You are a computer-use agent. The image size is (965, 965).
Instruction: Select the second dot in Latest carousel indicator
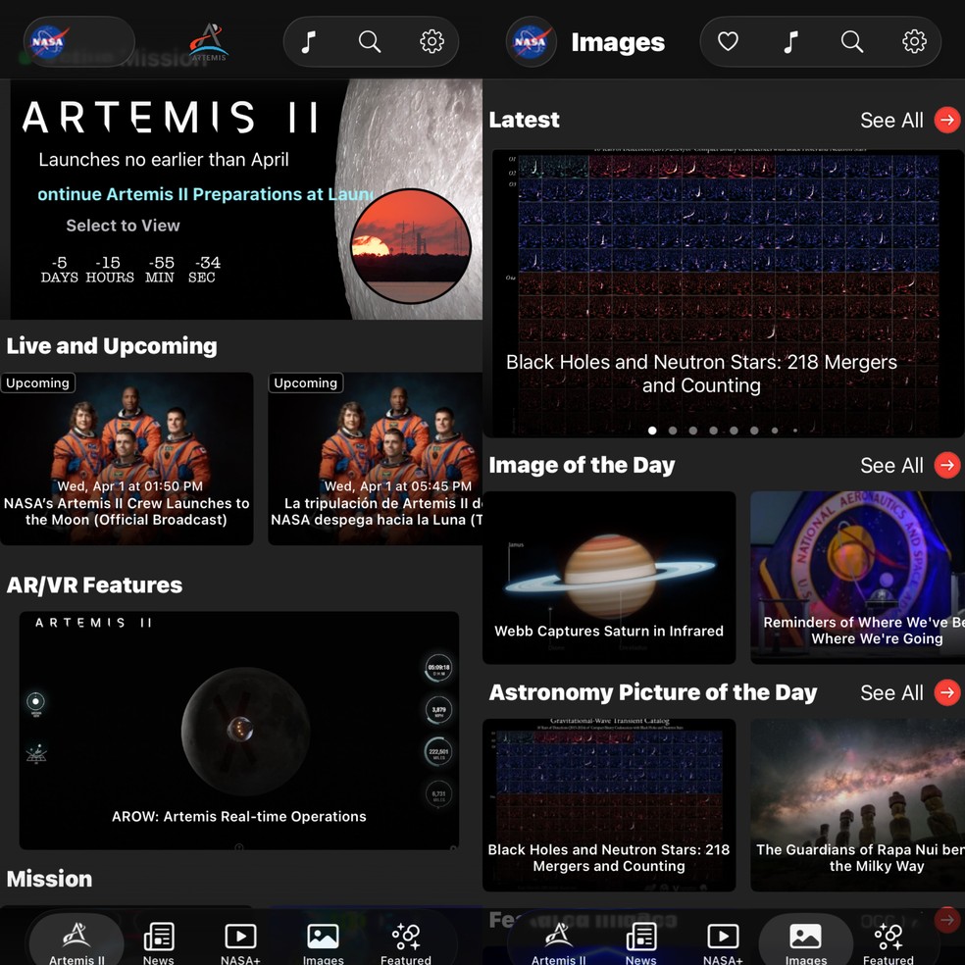673,430
